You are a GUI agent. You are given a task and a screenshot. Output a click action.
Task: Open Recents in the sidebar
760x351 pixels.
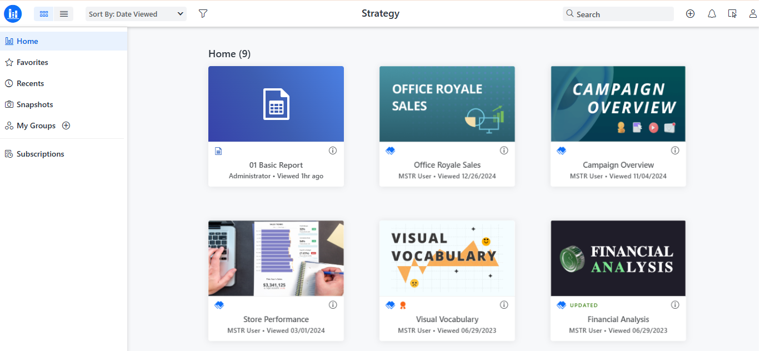(30, 83)
